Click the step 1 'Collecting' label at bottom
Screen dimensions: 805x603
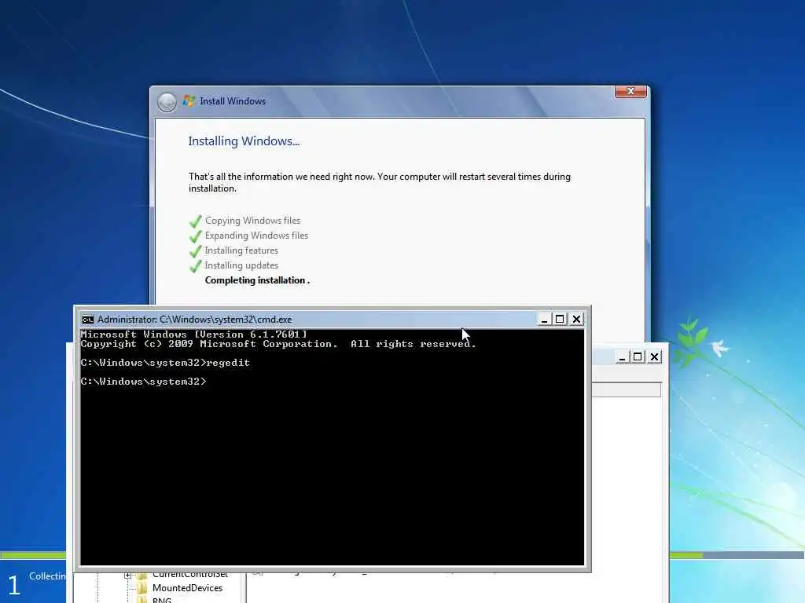click(x=47, y=576)
